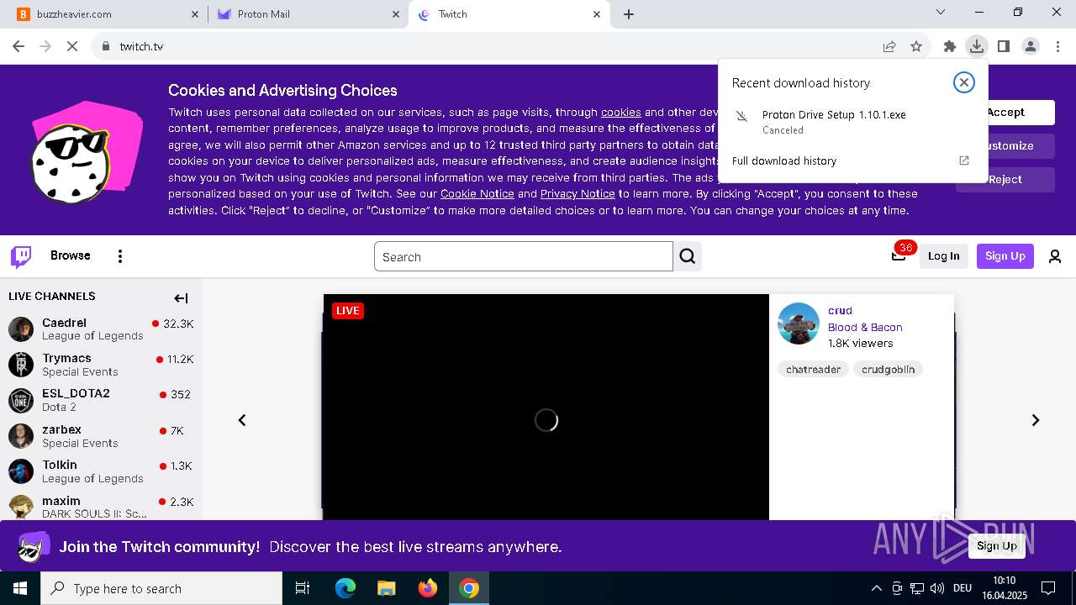Image resolution: width=1076 pixels, height=605 pixels.
Task: Go back to previous page
Action: click(x=18, y=46)
